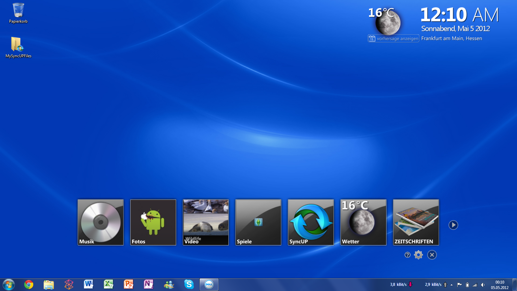
Task: Open dock help question mark icon
Action: 407,255
